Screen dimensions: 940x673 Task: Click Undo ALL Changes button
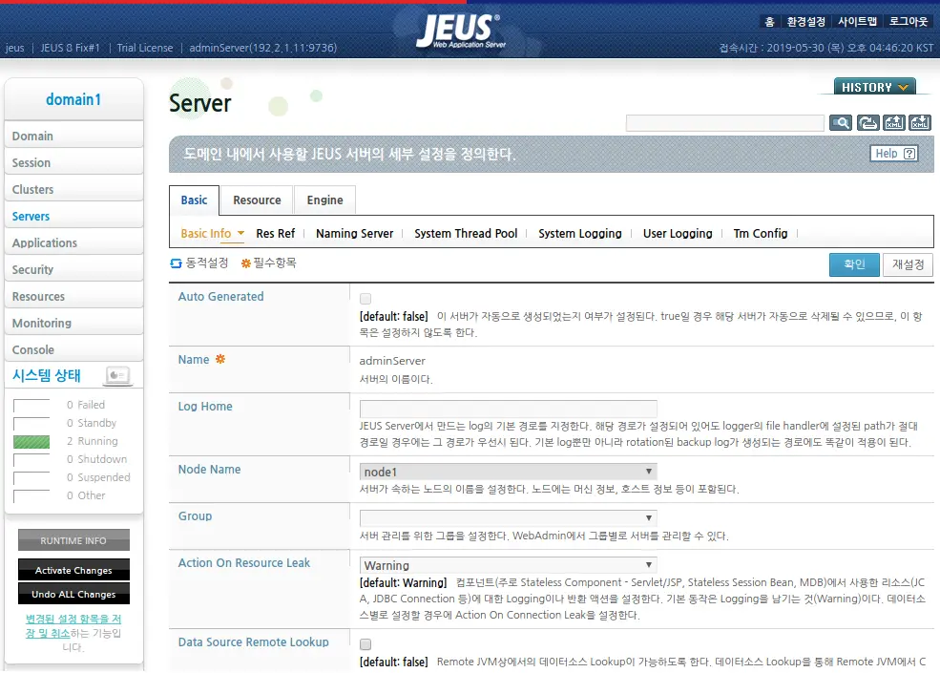(x=73, y=594)
